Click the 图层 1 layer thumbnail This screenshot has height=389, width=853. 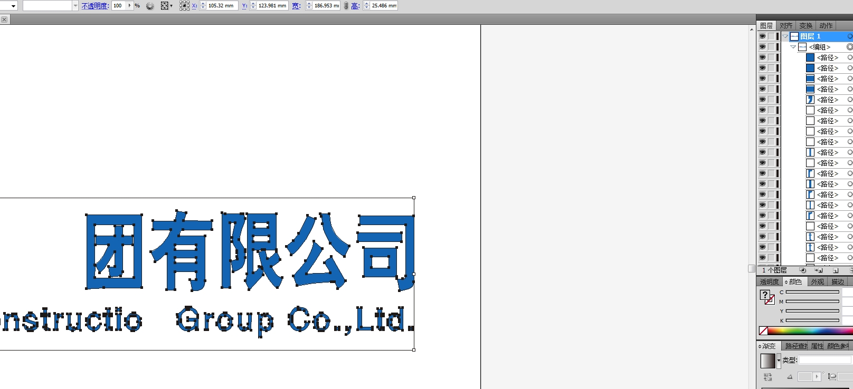click(x=794, y=36)
